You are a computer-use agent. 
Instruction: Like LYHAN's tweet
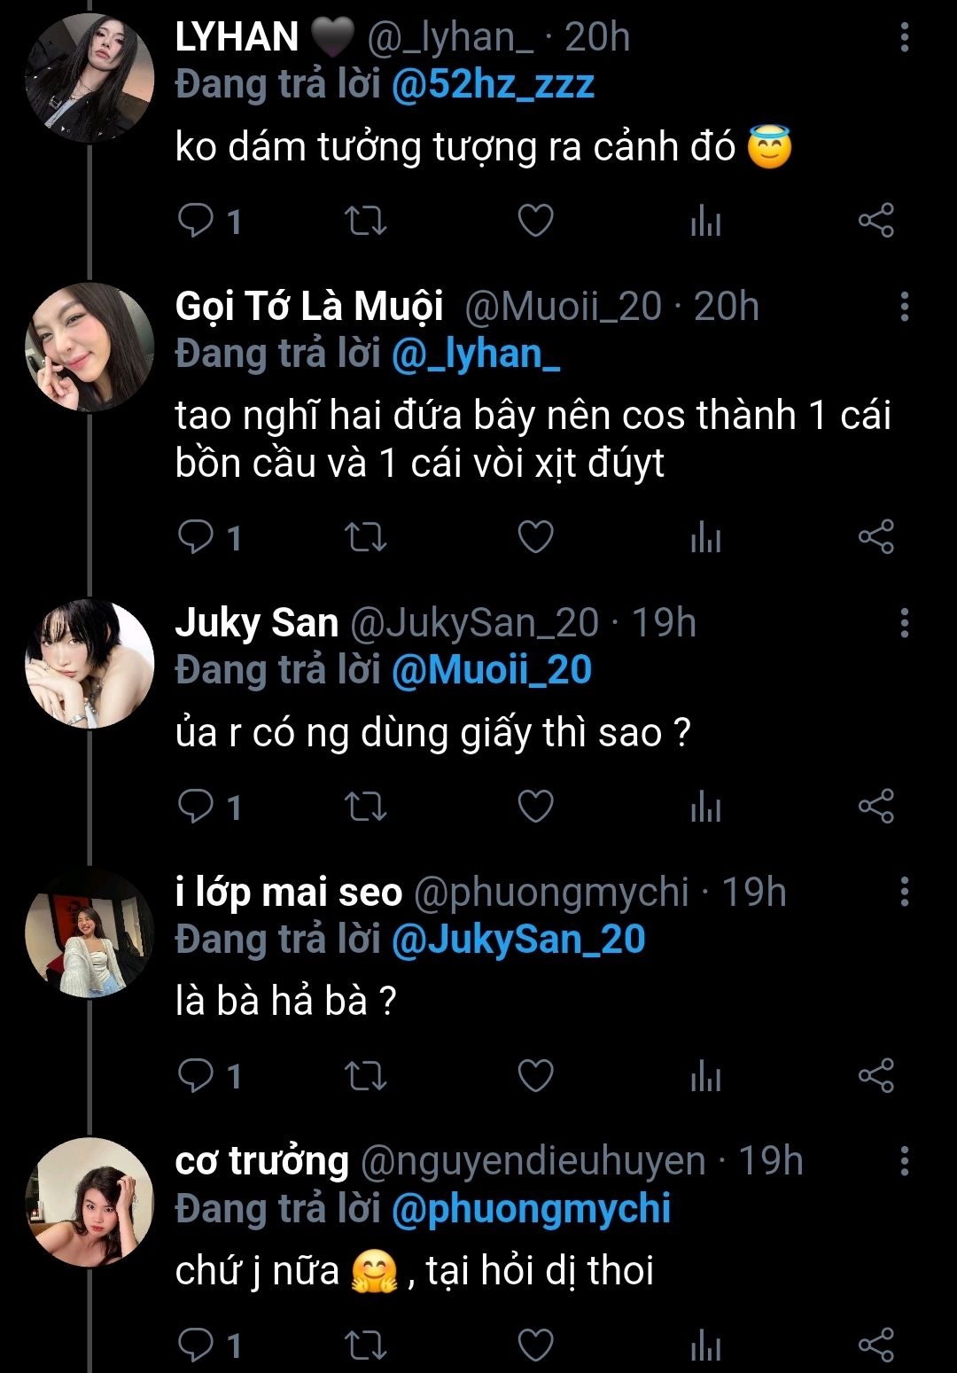tap(535, 220)
